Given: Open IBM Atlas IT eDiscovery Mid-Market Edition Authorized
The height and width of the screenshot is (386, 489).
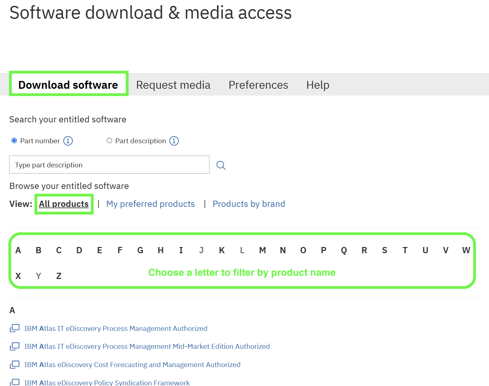Looking at the screenshot, I should point(147,346).
